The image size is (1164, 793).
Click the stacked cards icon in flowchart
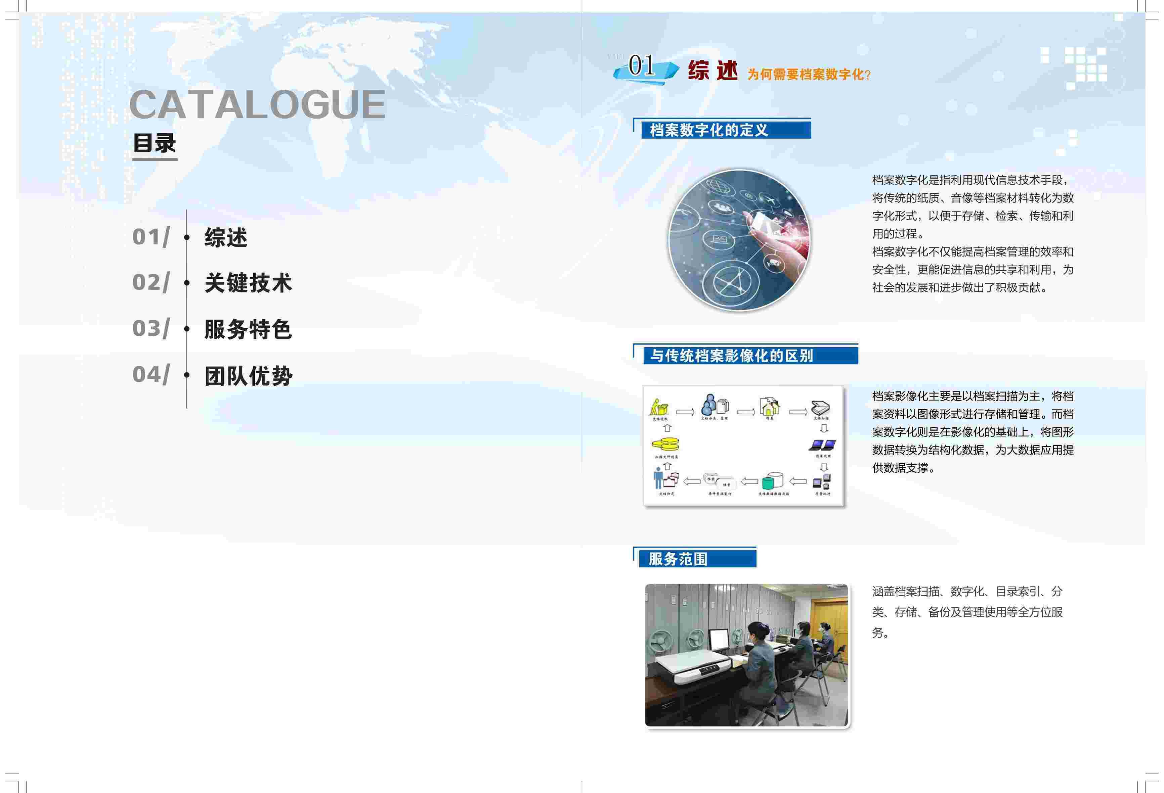[719, 481]
